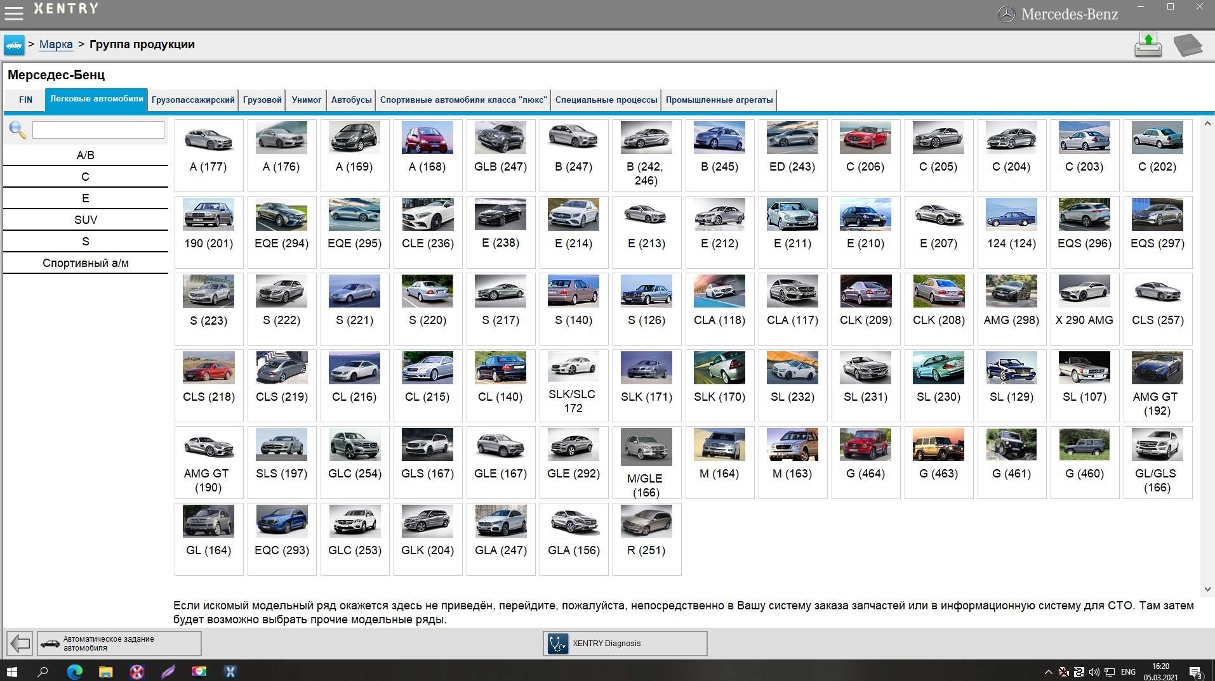Click the scrollbar down arrow

(x=1207, y=589)
